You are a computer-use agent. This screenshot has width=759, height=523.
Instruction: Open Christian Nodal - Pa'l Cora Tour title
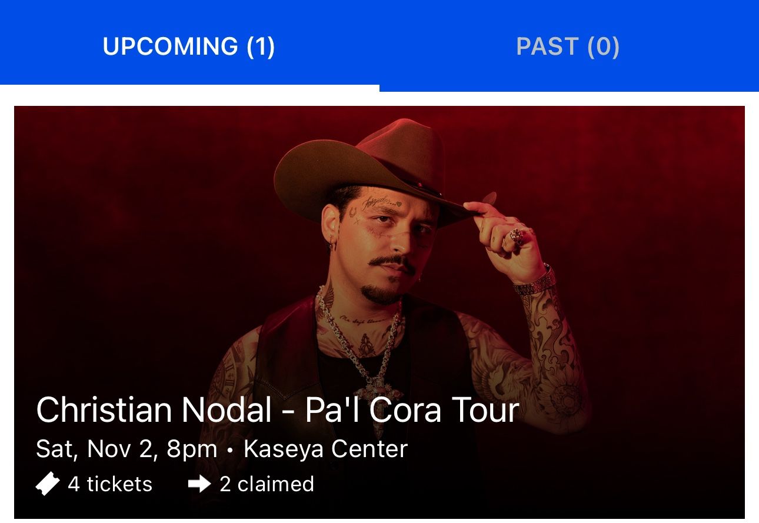(277, 410)
